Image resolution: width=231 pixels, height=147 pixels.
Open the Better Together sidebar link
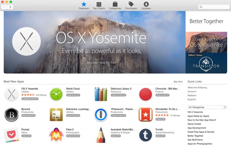pos(195,136)
